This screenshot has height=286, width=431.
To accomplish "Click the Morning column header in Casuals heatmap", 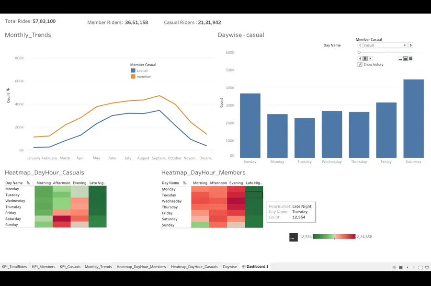I will pos(44,183).
